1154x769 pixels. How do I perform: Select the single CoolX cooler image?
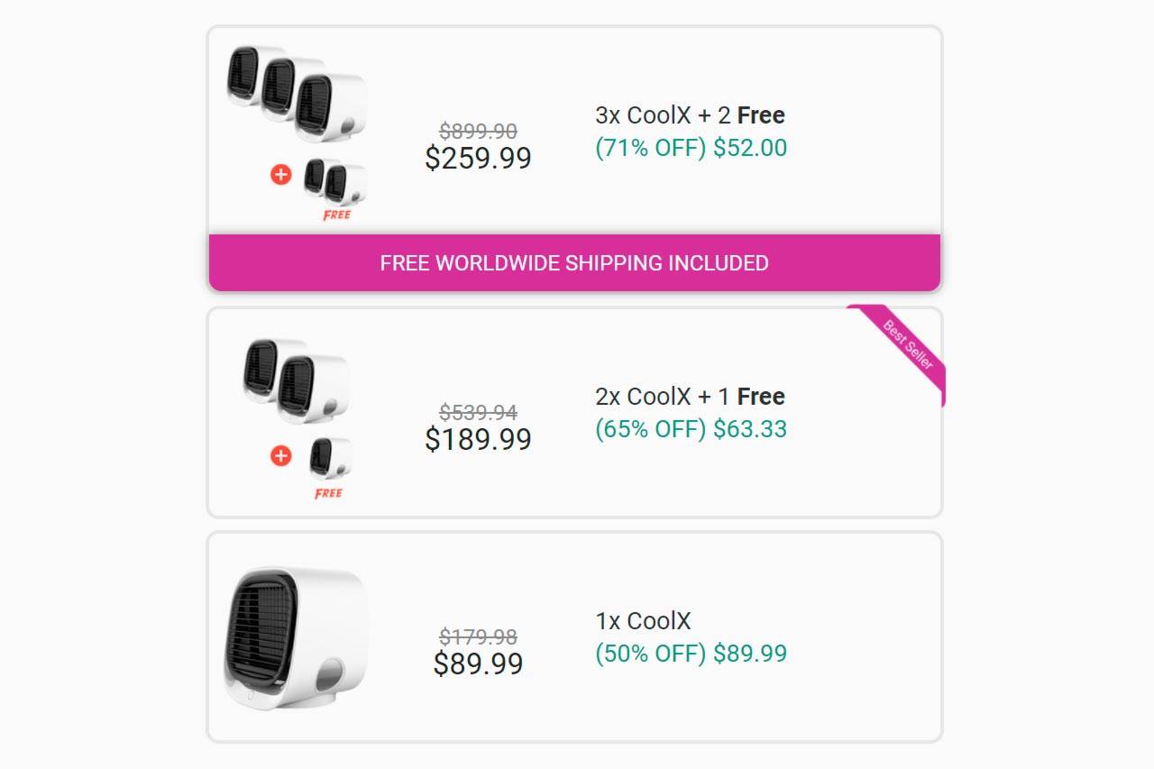coord(296,636)
